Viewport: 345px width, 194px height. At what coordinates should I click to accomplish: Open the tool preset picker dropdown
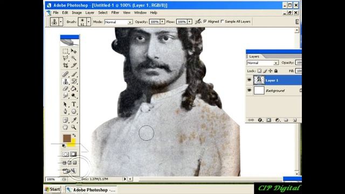point(61,22)
